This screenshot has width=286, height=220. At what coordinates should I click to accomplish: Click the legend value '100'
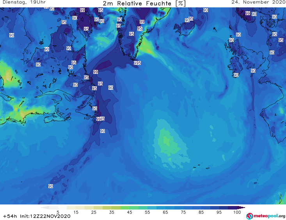237,212
